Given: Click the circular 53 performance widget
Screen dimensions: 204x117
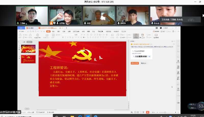Looking at the screenshot, I should pyautogui.click(x=201, y=106).
